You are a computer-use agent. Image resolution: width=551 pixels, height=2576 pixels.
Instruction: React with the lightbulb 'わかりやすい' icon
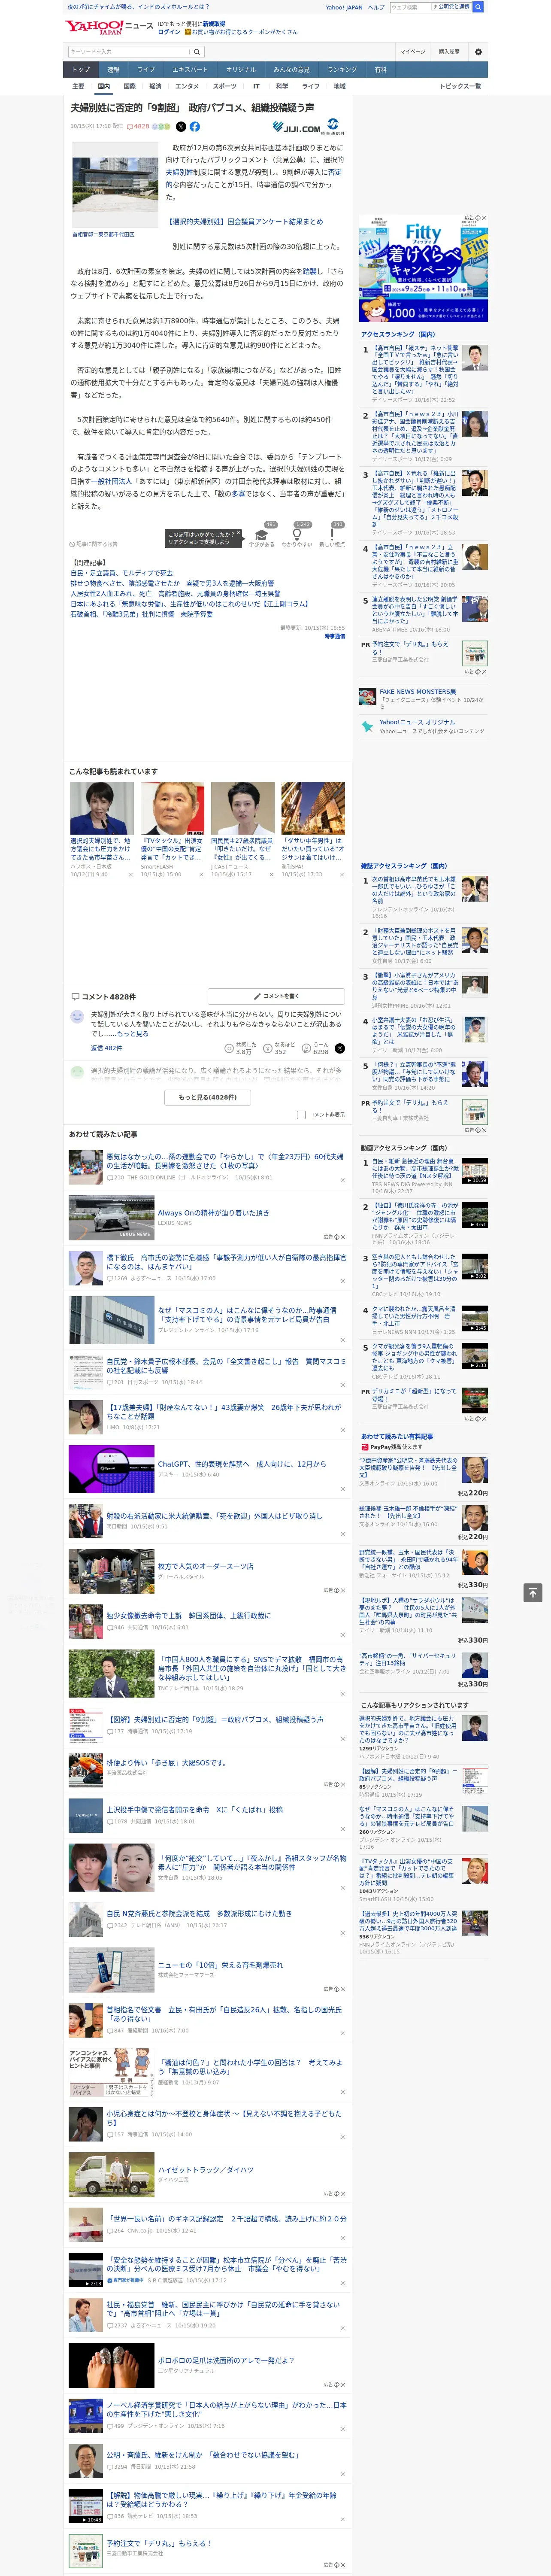click(x=297, y=535)
